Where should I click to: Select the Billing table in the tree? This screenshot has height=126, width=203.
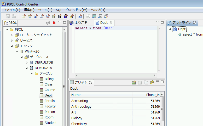point(49,79)
